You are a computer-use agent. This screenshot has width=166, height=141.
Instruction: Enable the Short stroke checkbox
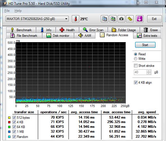(x=136, y=66)
